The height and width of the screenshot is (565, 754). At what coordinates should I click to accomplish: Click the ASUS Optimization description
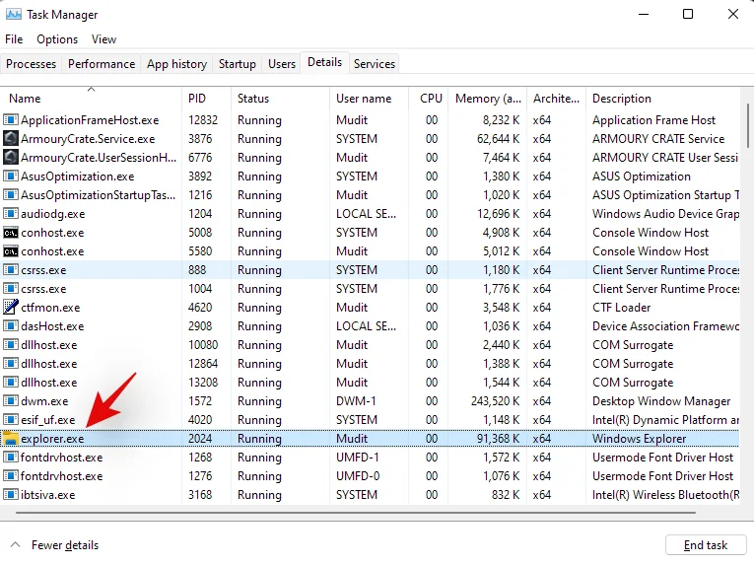coord(642,177)
